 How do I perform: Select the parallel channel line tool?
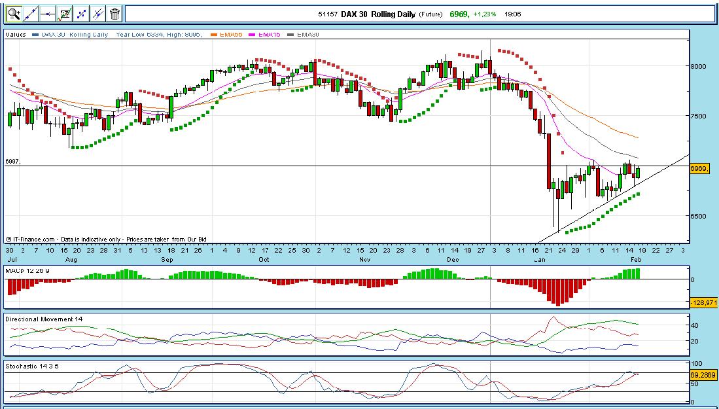(98, 14)
